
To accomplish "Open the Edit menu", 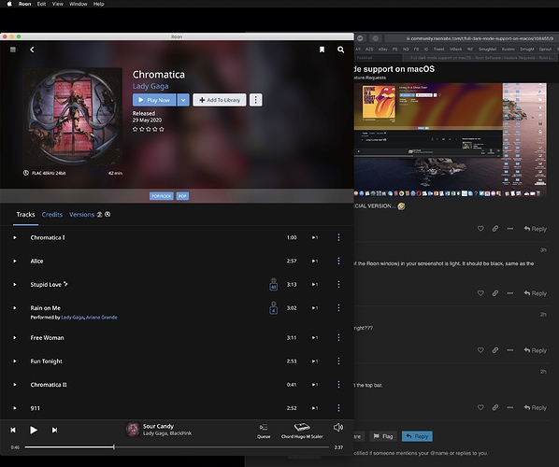I will (x=41, y=4).
